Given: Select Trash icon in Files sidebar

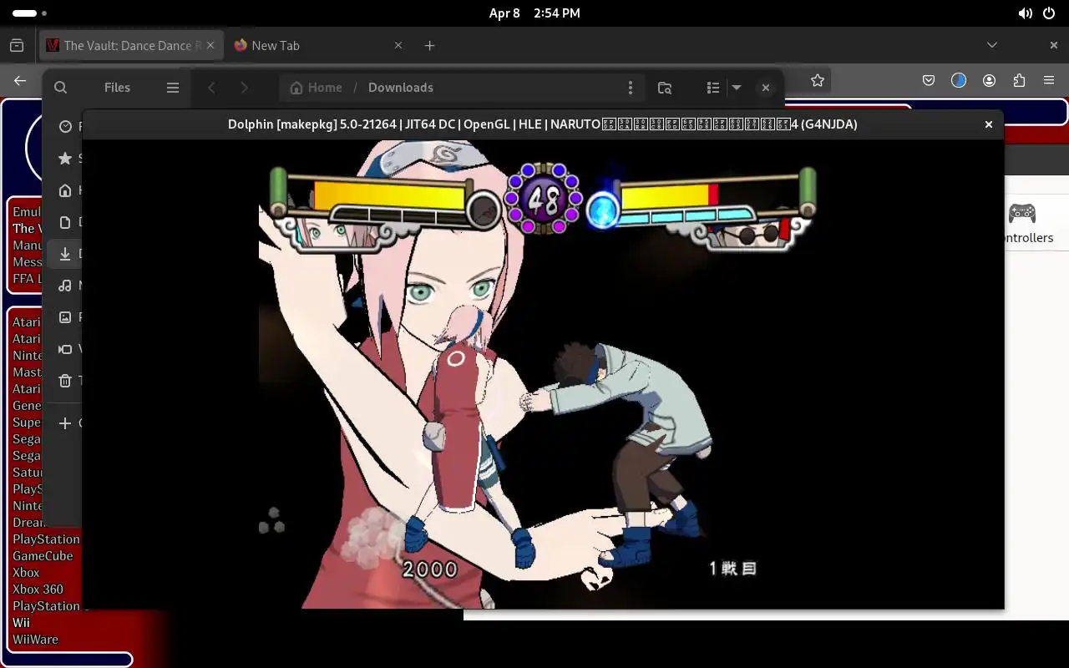Looking at the screenshot, I should click(65, 381).
